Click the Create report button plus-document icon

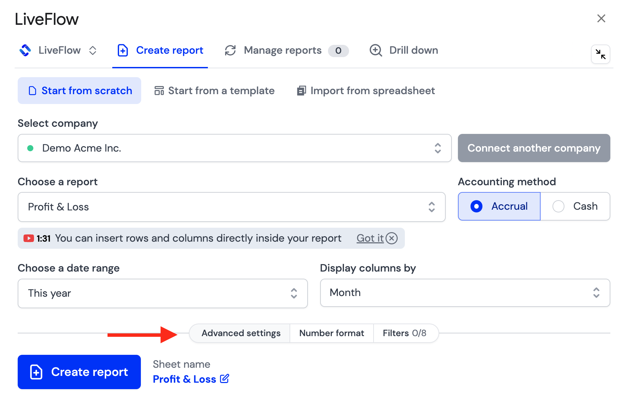(36, 372)
